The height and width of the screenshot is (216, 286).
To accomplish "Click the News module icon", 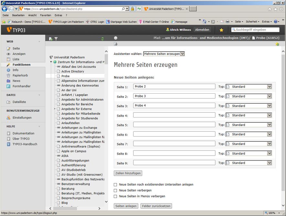I will point(9,81).
